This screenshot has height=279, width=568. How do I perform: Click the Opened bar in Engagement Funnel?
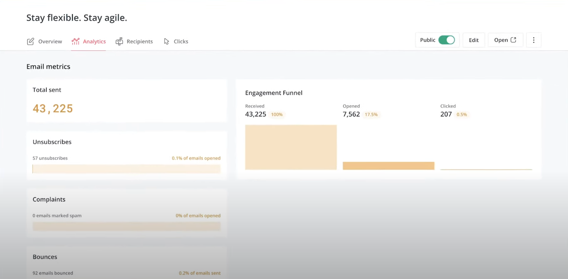(x=388, y=165)
